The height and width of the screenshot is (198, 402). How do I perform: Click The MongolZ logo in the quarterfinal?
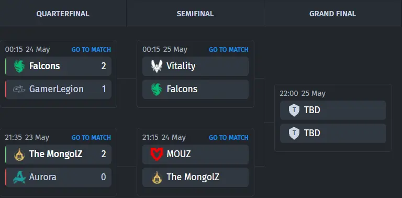[x=19, y=155]
